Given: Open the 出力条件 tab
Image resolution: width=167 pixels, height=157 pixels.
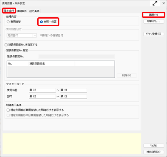Looking at the screenshot, I should (34, 11).
